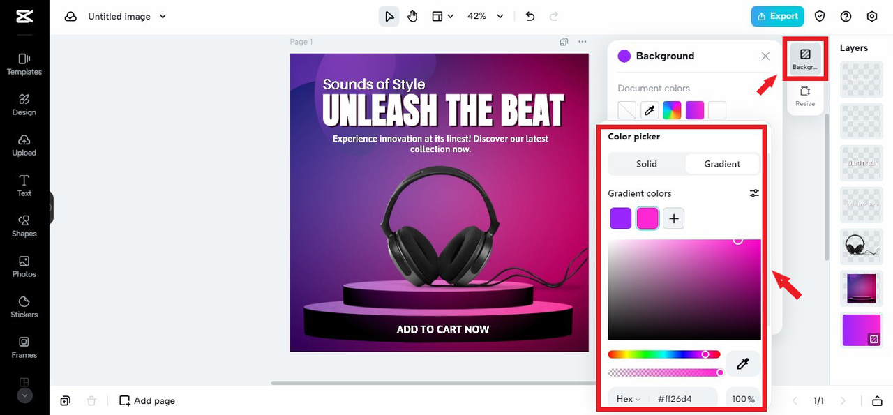Click the duplicate page icon at bottom left
This screenshot has height=415, width=893.
[65, 400]
